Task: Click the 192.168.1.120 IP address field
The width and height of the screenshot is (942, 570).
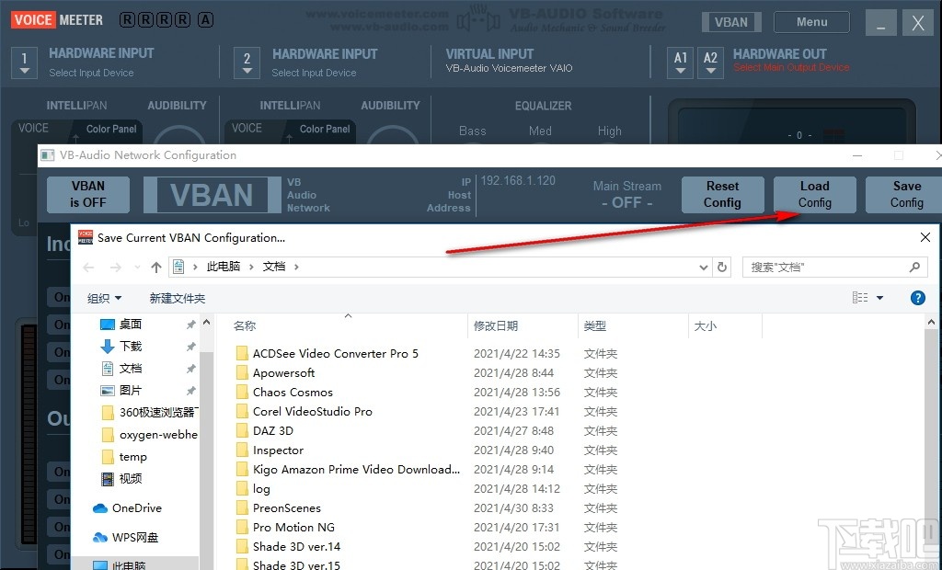Action: pyautogui.click(x=518, y=181)
